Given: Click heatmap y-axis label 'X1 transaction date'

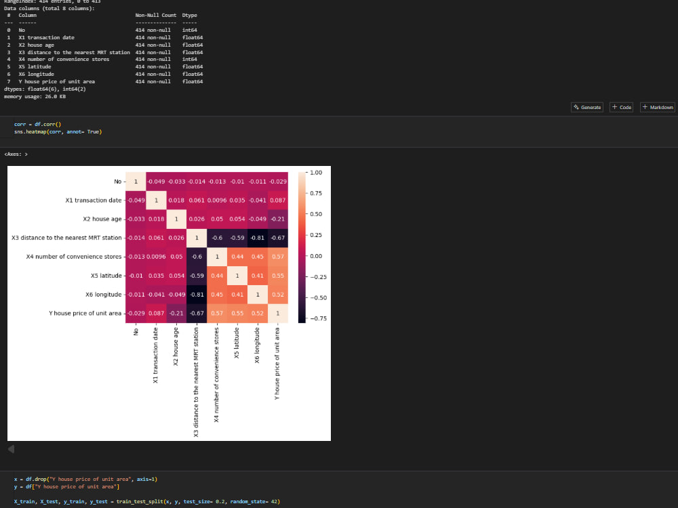Looking at the screenshot, I should 94,200.
